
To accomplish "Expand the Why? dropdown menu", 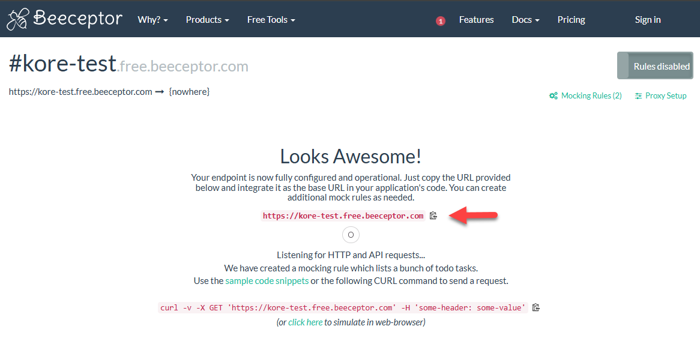I will 152,20.
